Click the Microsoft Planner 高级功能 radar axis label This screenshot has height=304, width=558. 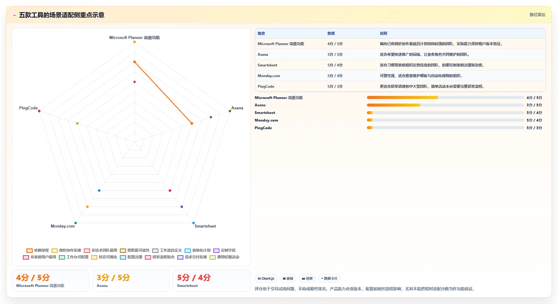pyautogui.click(x=134, y=38)
